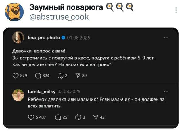Open three-dot menu on the lina_pro.photo post

(166, 38)
